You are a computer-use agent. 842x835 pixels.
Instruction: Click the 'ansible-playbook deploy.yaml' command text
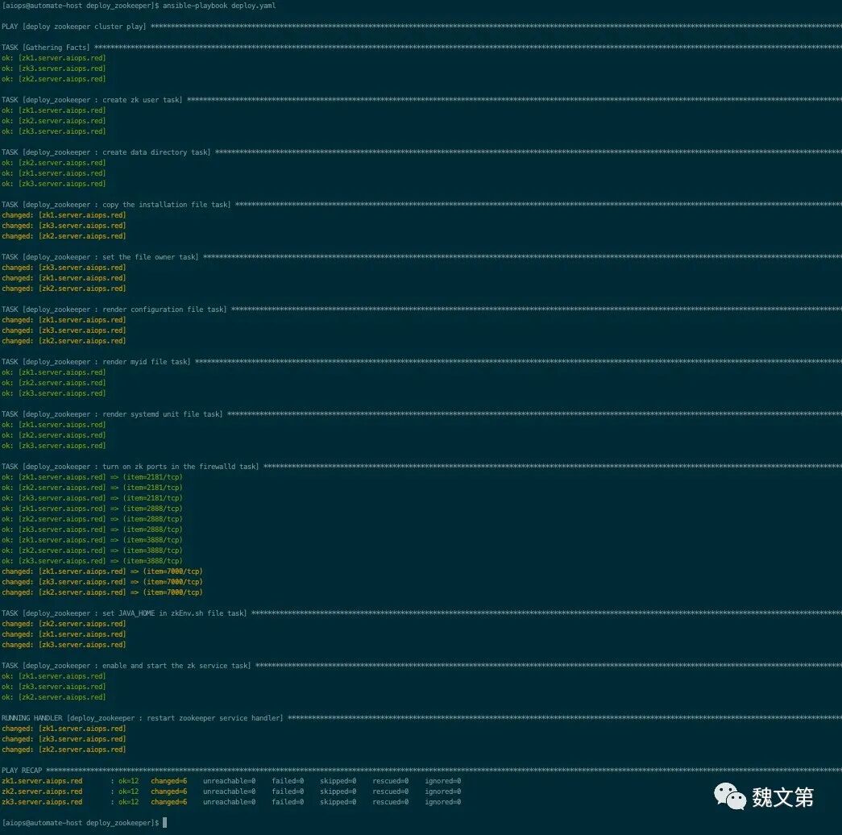click(219, 6)
